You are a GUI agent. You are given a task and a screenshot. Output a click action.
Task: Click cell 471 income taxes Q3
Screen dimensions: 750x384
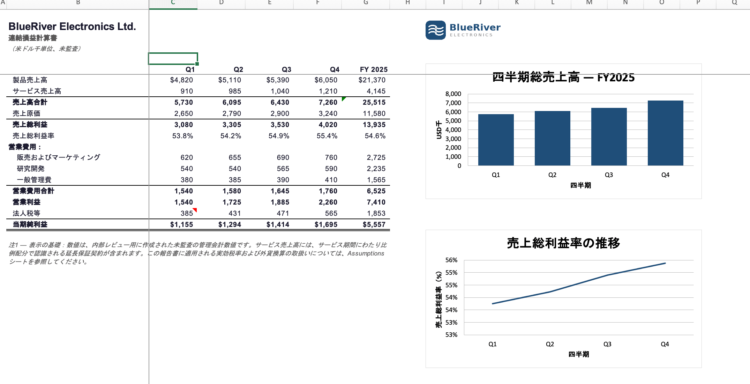pos(269,213)
